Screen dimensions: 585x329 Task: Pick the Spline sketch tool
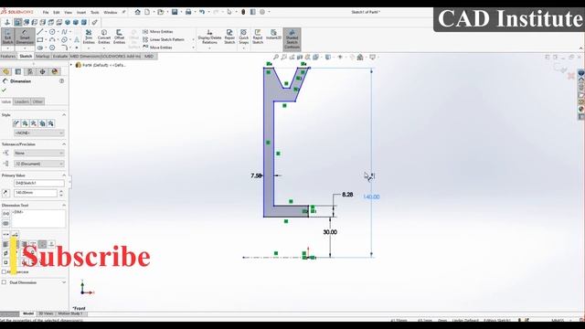click(x=64, y=32)
